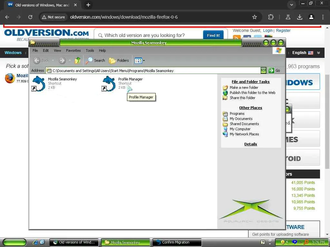This screenshot has height=247, width=330.
Task: Open the Explorer address bar dropdown
Action: point(263,70)
